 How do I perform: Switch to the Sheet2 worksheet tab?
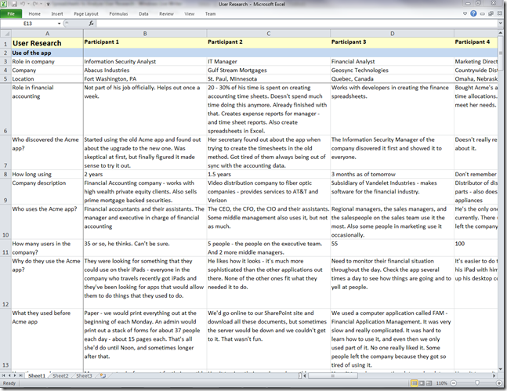[60, 376]
